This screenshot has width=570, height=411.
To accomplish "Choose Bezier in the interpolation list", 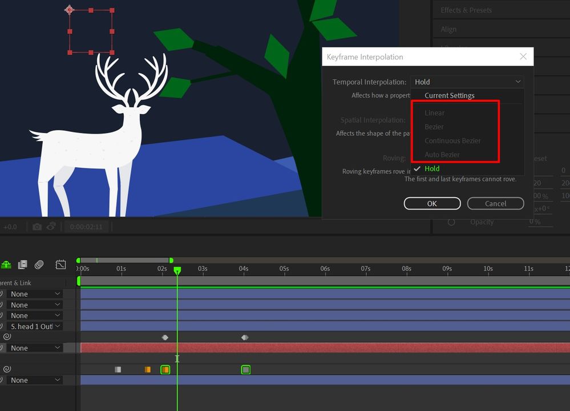I will click(434, 127).
